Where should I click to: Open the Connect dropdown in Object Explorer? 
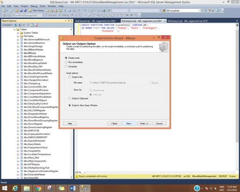pos(7,25)
